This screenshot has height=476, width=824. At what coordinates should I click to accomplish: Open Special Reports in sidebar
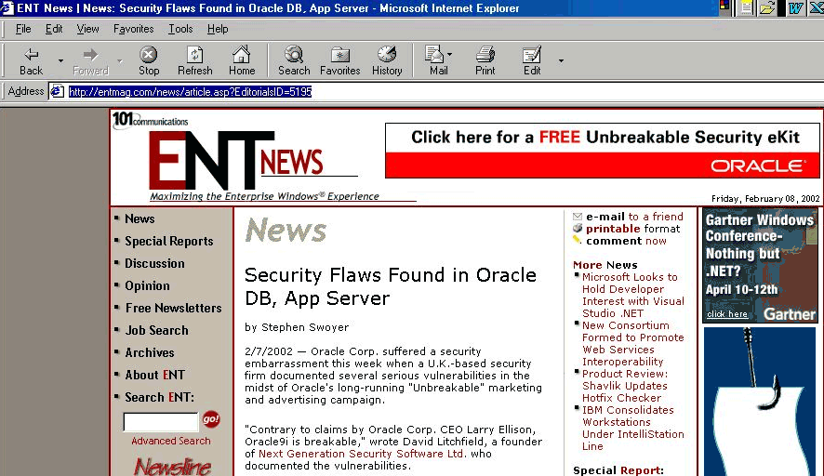click(168, 241)
